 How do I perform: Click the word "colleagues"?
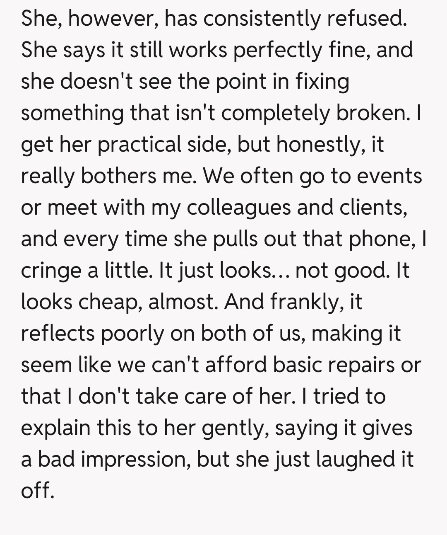pyautogui.click(x=239, y=208)
